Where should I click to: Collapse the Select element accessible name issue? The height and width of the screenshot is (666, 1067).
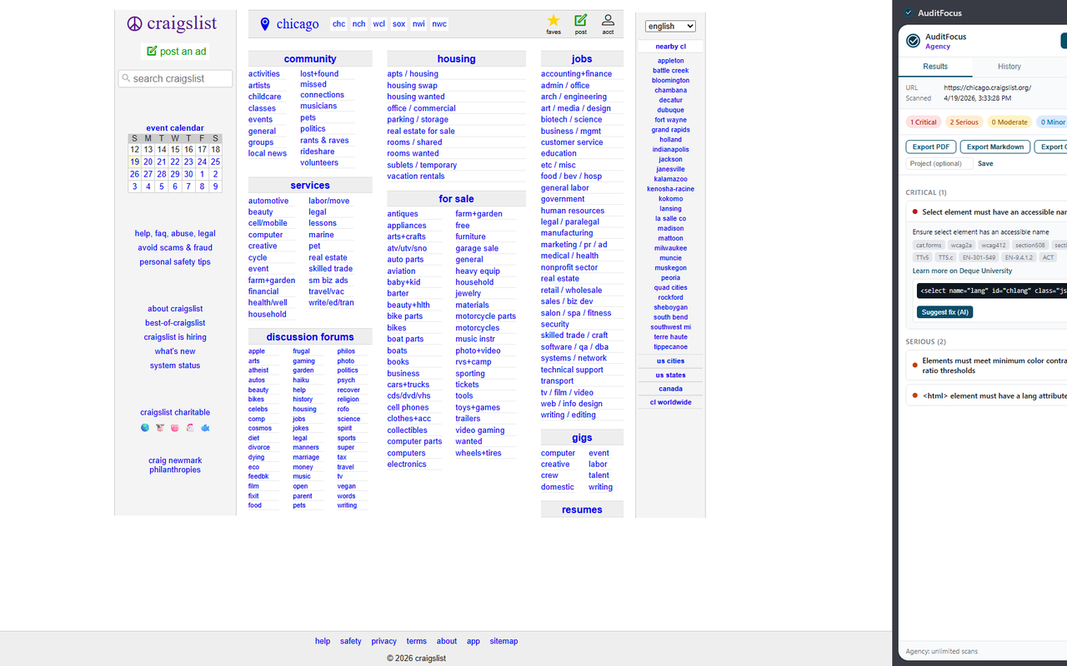[x=987, y=212]
